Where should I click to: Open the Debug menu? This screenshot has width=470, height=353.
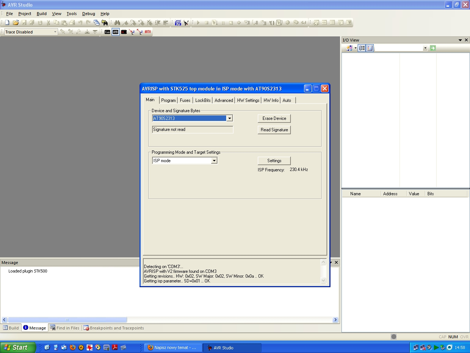click(x=88, y=14)
